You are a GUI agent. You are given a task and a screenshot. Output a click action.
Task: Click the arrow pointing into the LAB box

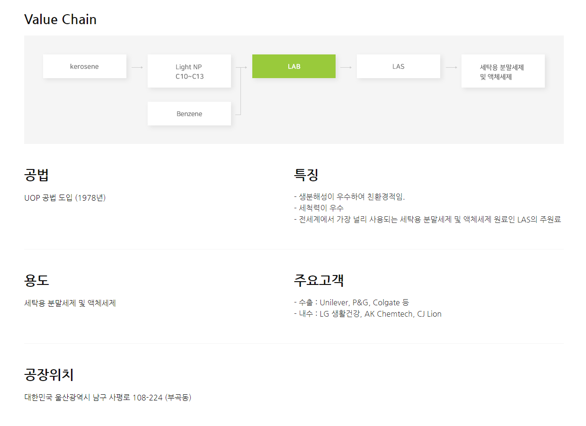pos(243,67)
